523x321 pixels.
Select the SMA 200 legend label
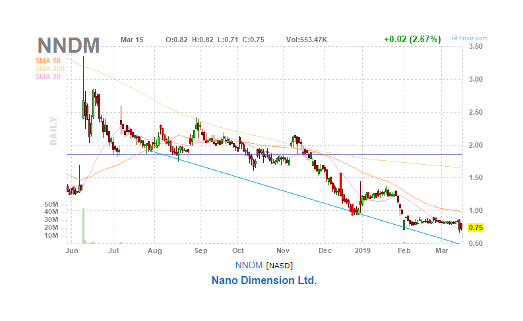tap(50, 69)
